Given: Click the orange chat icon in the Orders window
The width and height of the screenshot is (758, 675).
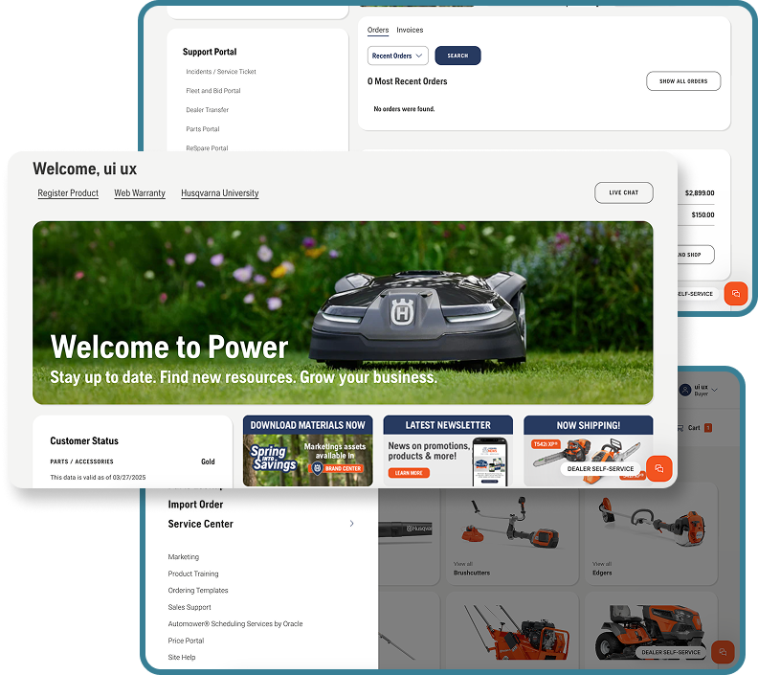Looking at the screenshot, I should 736,294.
